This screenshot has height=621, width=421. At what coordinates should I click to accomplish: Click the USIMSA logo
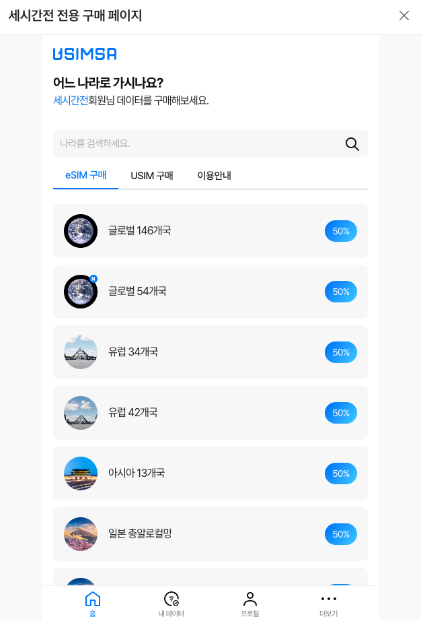pyautogui.click(x=85, y=54)
